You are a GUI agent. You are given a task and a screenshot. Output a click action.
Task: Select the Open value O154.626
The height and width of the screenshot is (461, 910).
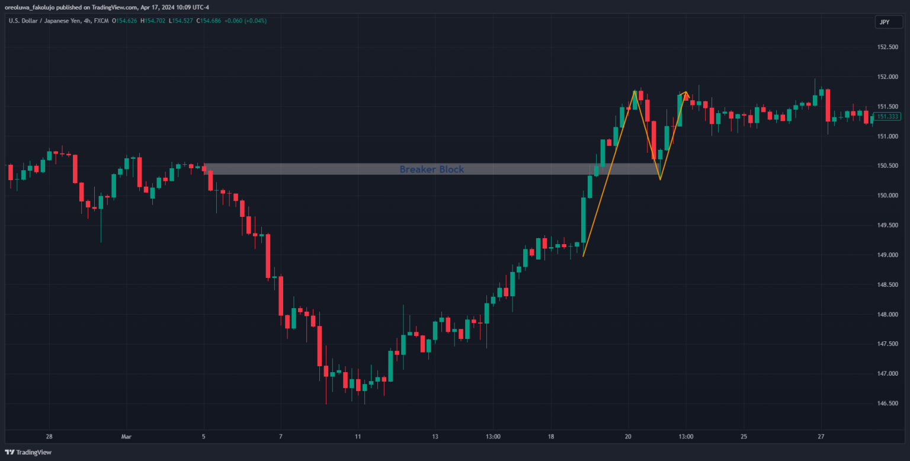coord(127,21)
